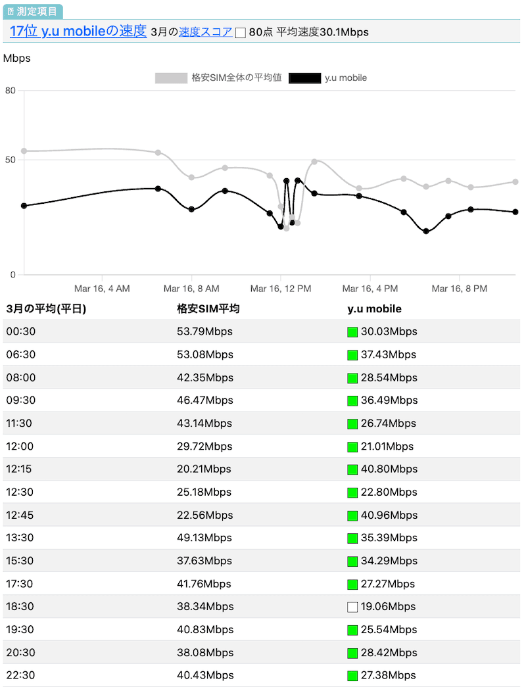Select the 測定項目 tab label
526x691 pixels.
(x=37, y=11)
